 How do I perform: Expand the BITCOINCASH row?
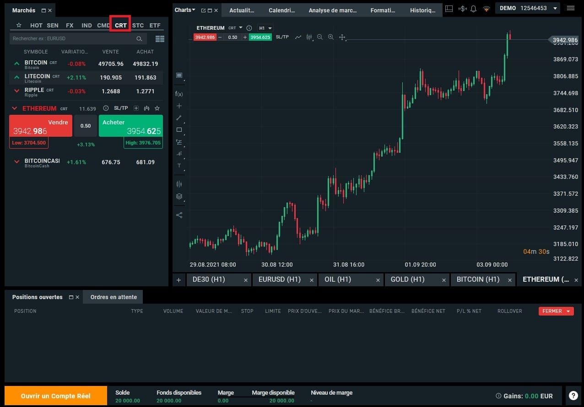(17, 162)
